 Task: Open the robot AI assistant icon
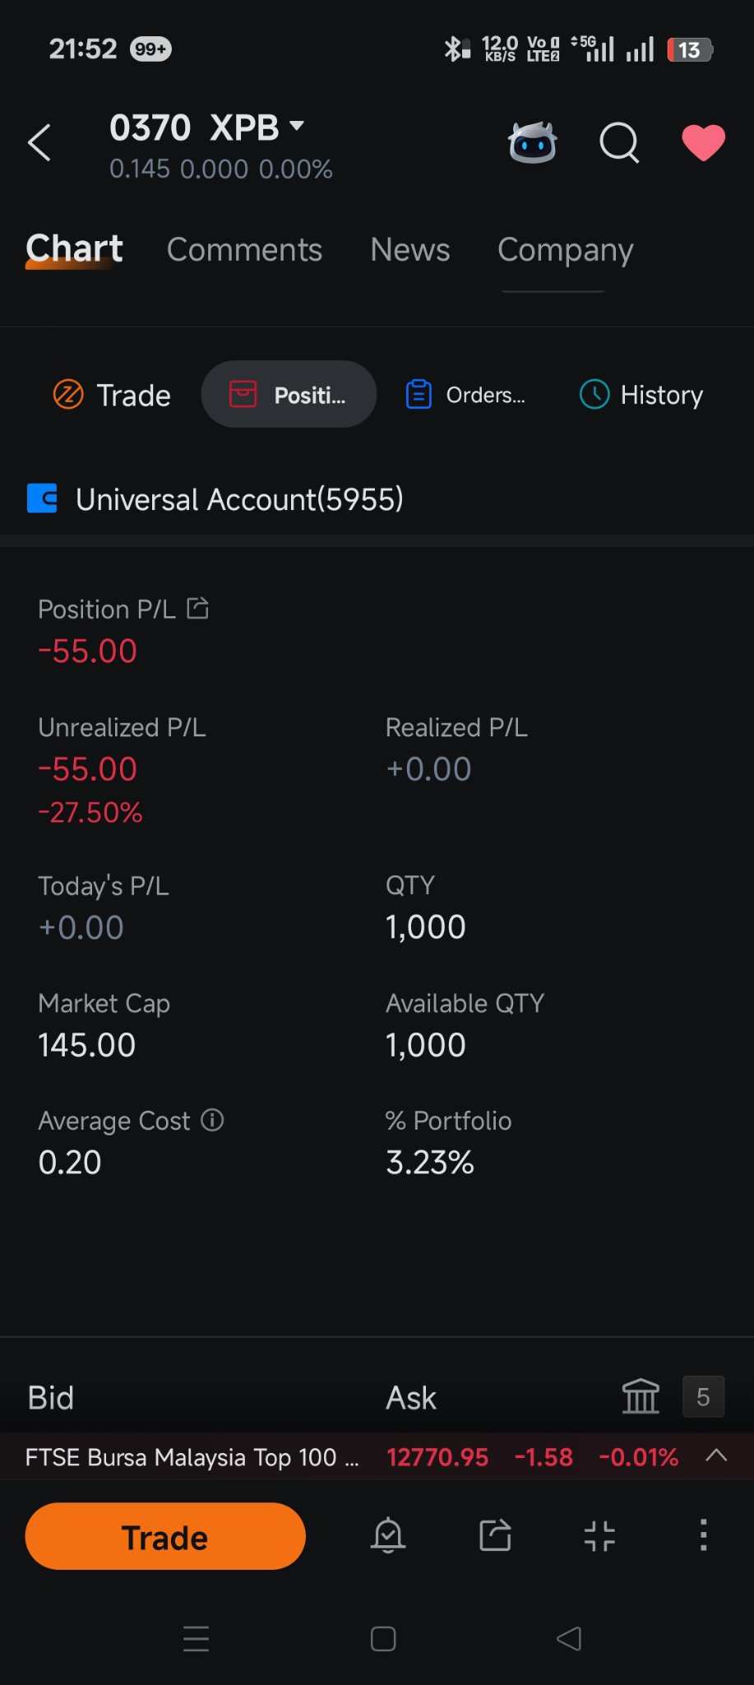533,143
